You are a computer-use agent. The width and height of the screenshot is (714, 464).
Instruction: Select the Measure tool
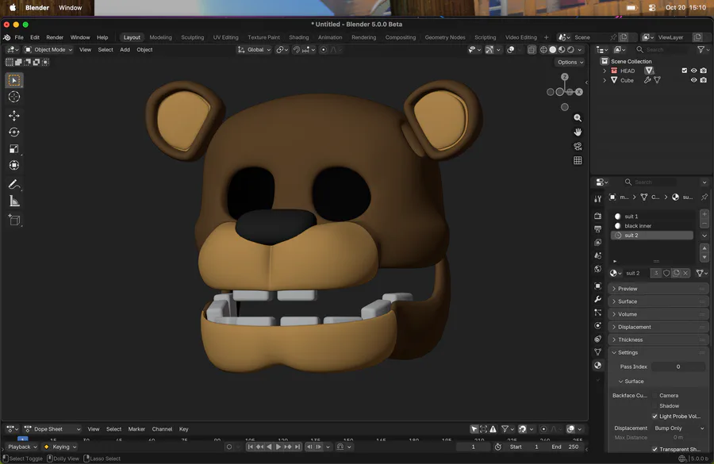[14, 201]
